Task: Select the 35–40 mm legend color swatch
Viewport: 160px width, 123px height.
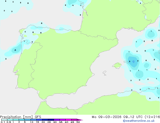Action: click(x=63, y=120)
